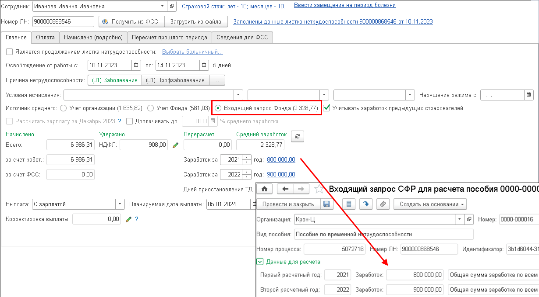Open help question mark near Рассчитать зарплату
539x297 pixels.
coord(119,121)
